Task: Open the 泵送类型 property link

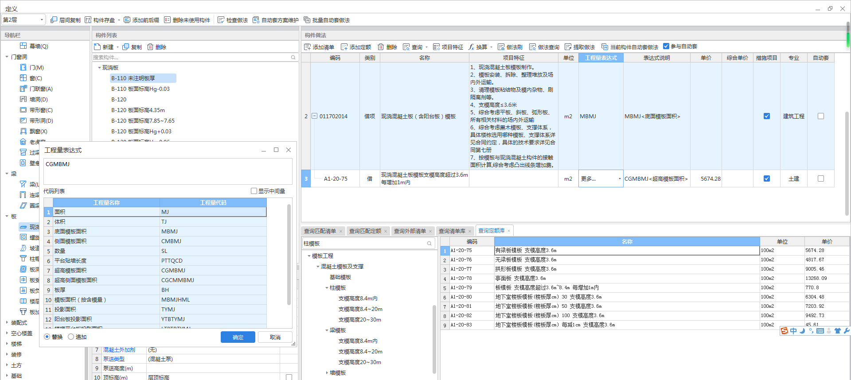Action: pos(114,359)
